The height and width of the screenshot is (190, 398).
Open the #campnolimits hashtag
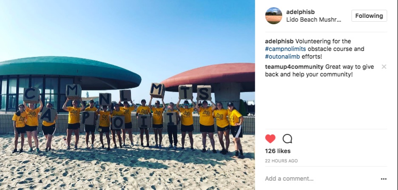[286, 49]
